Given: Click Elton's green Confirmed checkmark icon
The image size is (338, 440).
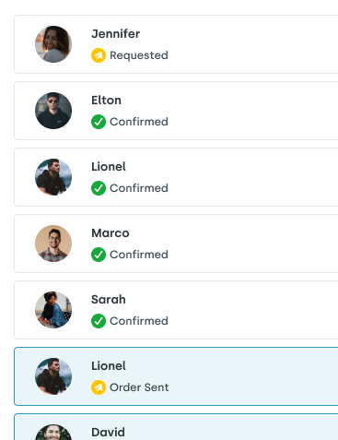Looking at the screenshot, I should tap(99, 122).
